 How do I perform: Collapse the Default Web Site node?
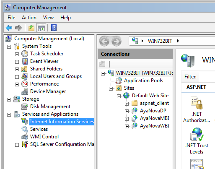coord(119,96)
